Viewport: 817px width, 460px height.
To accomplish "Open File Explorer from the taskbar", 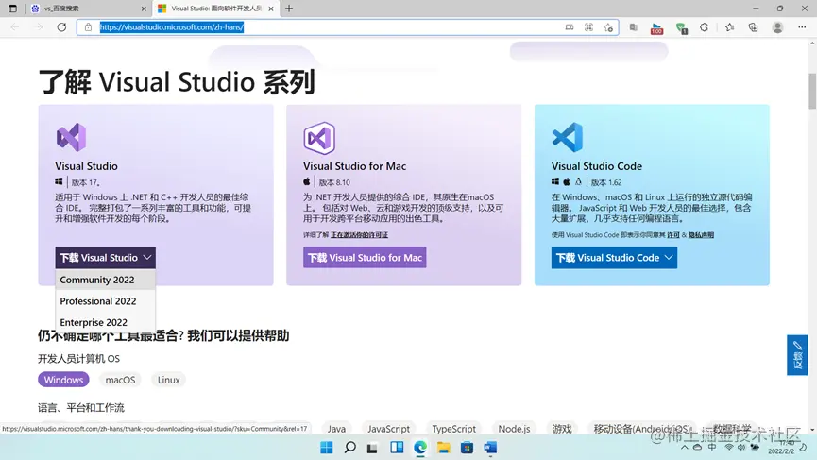I will (443, 448).
